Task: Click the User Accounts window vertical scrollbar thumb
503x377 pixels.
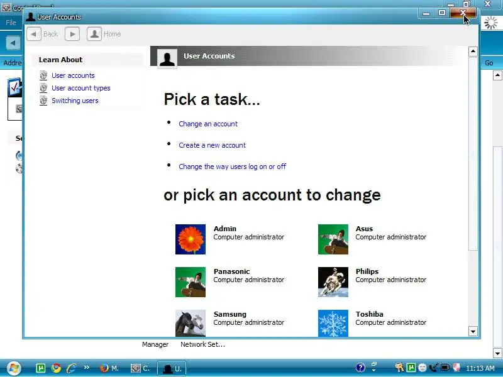Action: click(473, 155)
